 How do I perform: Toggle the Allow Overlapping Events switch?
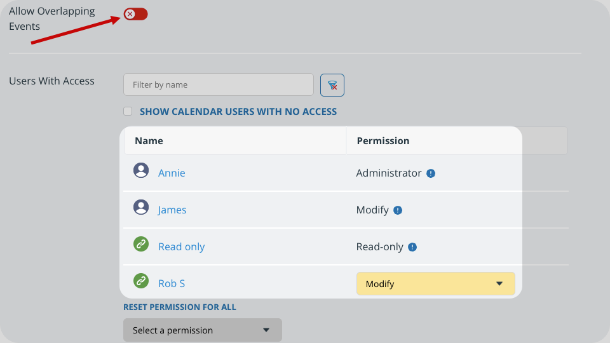(x=135, y=14)
